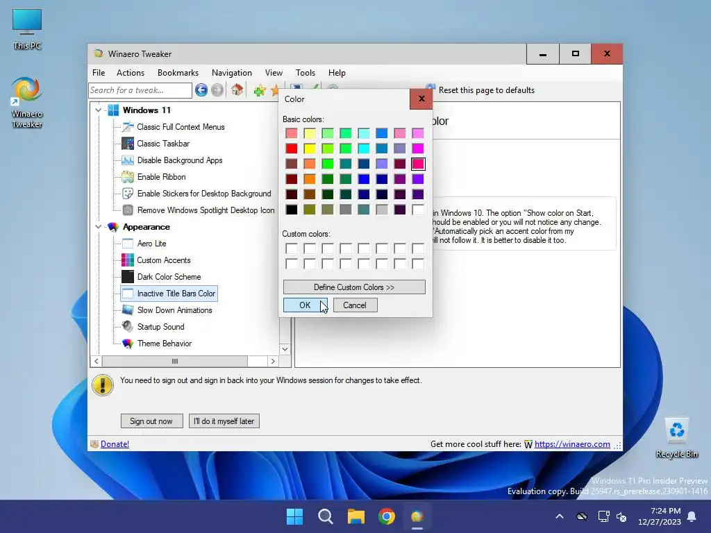Click the Slow Down Animations icon
This screenshot has width=711, height=533.
tap(128, 310)
